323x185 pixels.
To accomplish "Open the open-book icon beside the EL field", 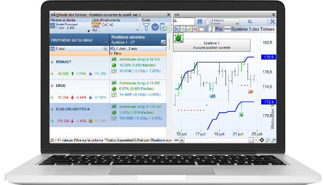I will pos(199,21).
